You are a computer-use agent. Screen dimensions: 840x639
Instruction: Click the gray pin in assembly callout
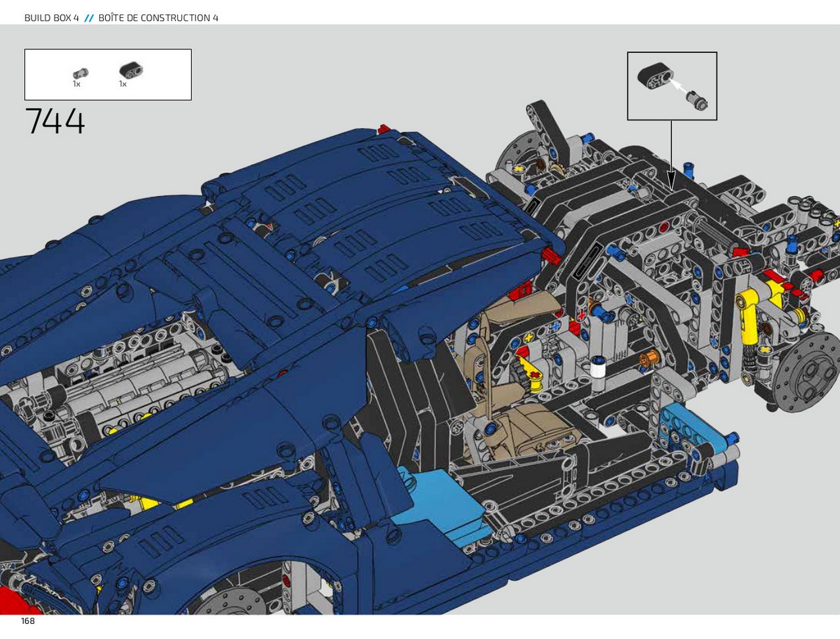(696, 100)
